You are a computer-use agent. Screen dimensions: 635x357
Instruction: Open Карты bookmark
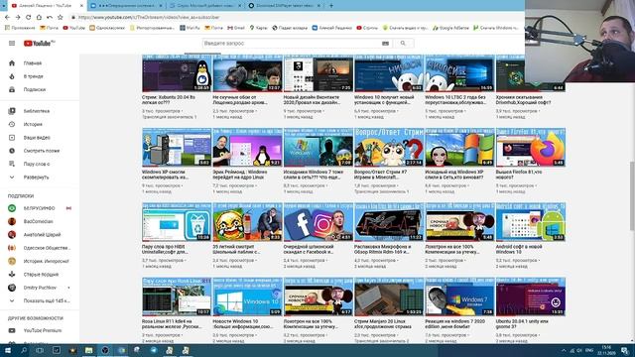click(258, 28)
